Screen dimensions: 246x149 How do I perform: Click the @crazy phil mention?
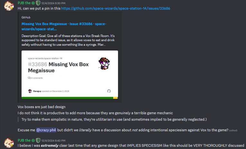(46, 130)
